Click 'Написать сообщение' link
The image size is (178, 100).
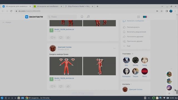click(x=135, y=21)
